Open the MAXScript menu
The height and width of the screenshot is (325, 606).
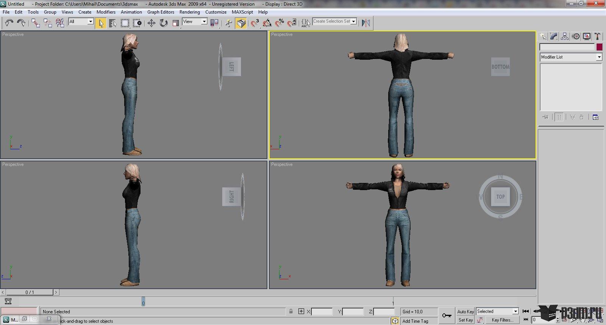point(242,12)
